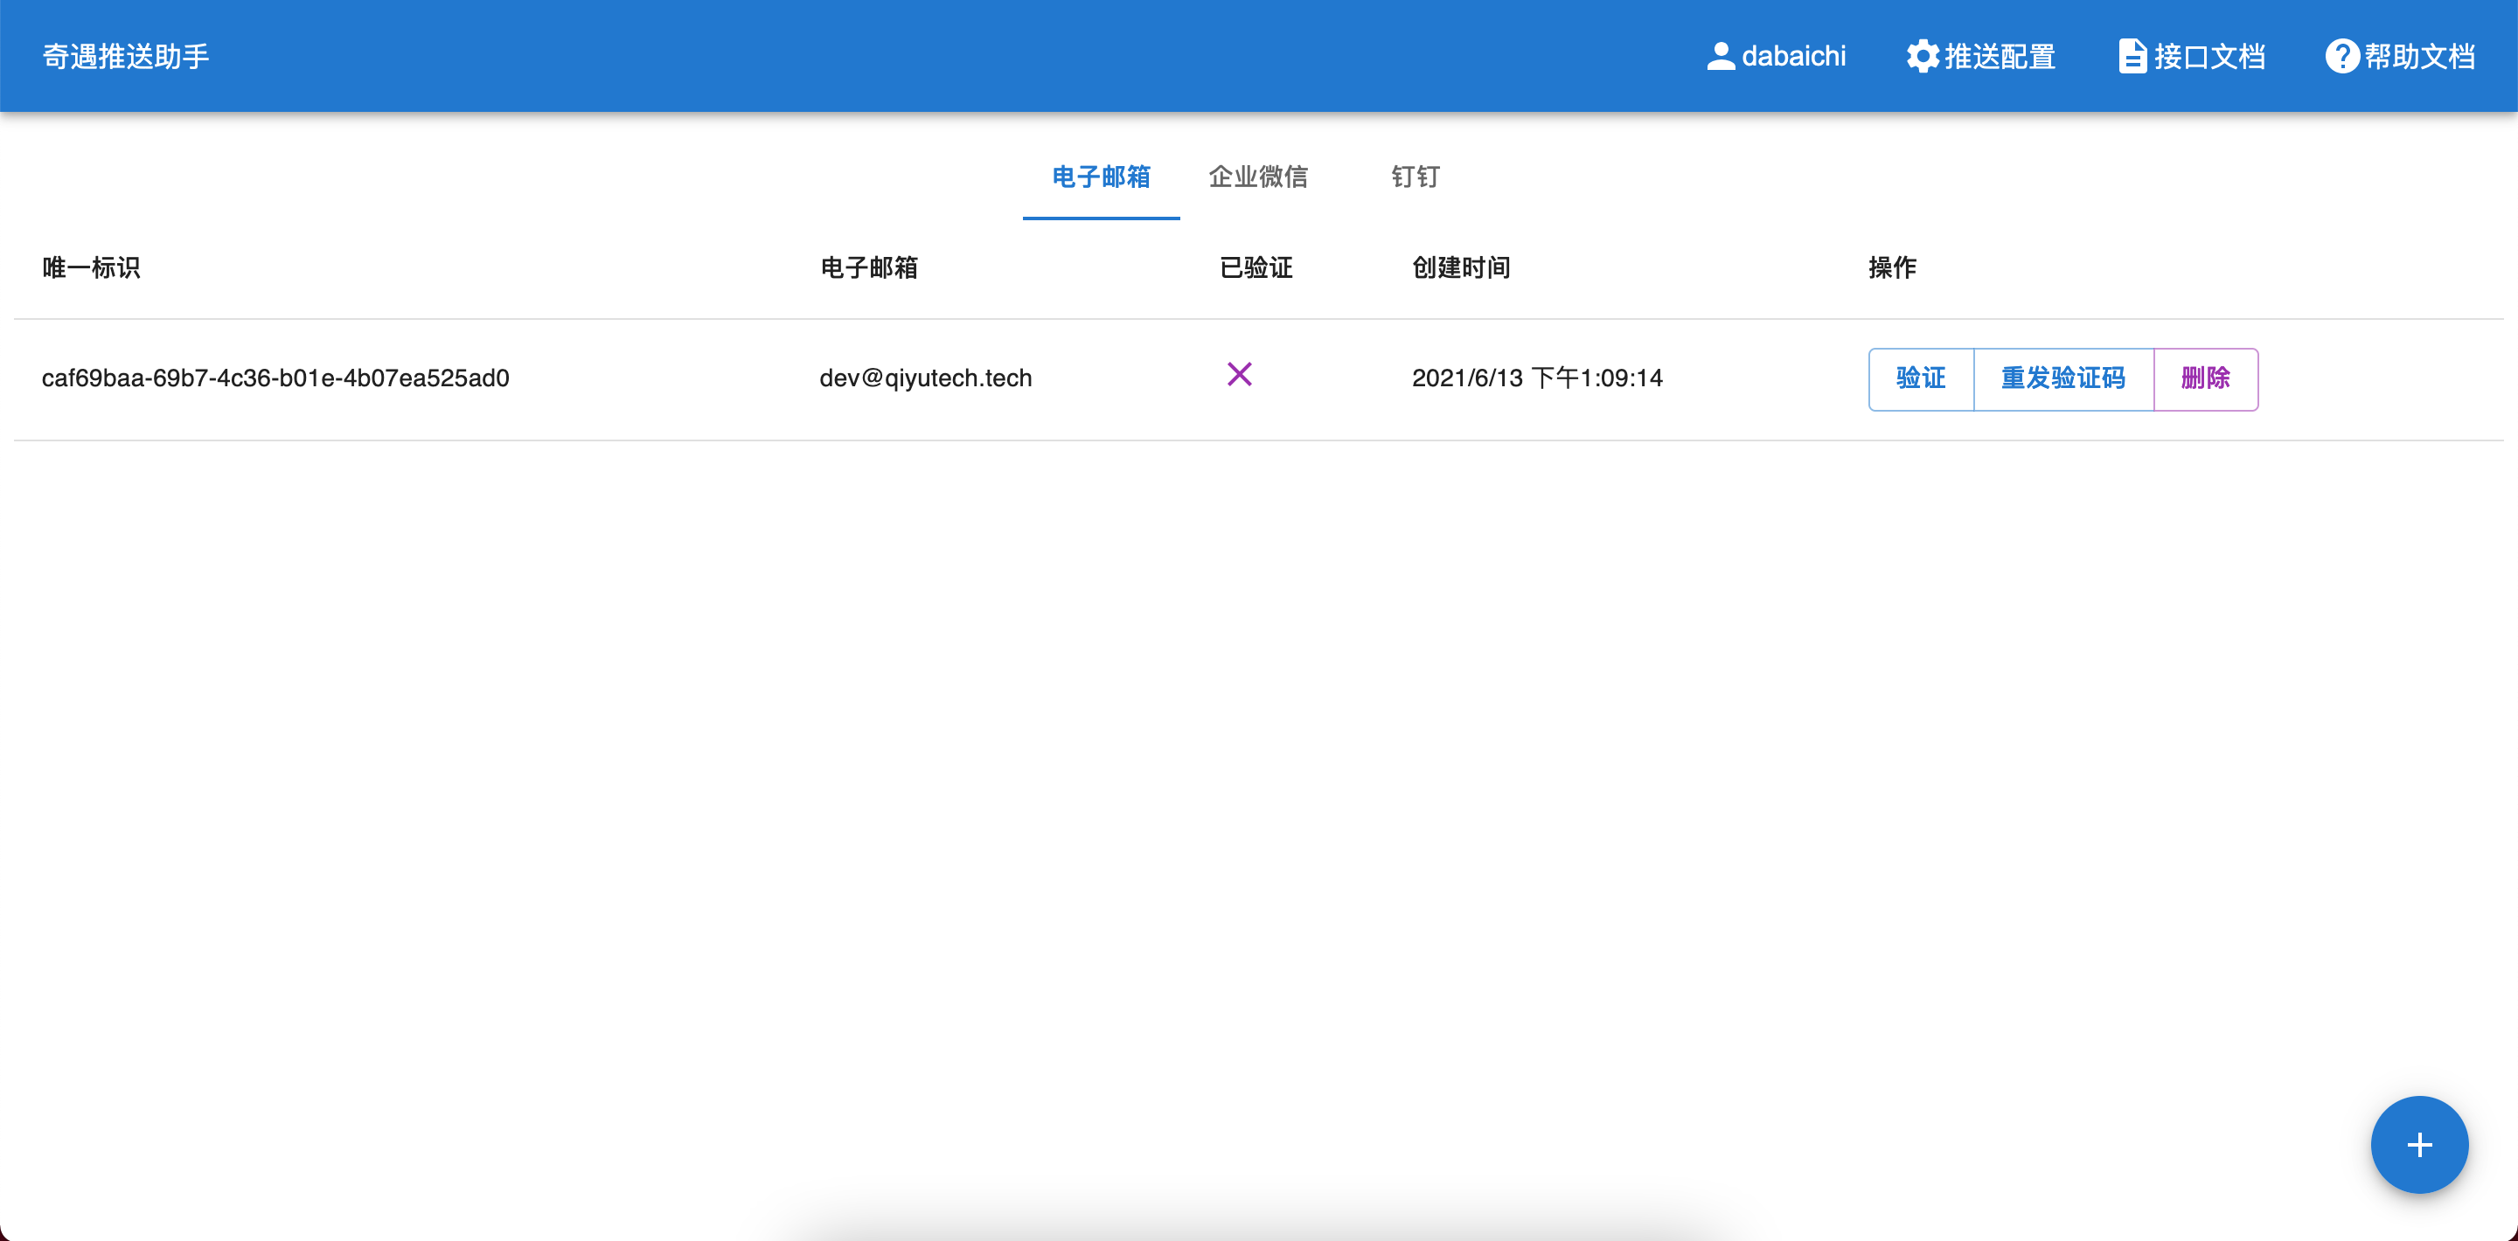Click the 创建时间 column header
This screenshot has height=1241, width=2518.
(1460, 267)
